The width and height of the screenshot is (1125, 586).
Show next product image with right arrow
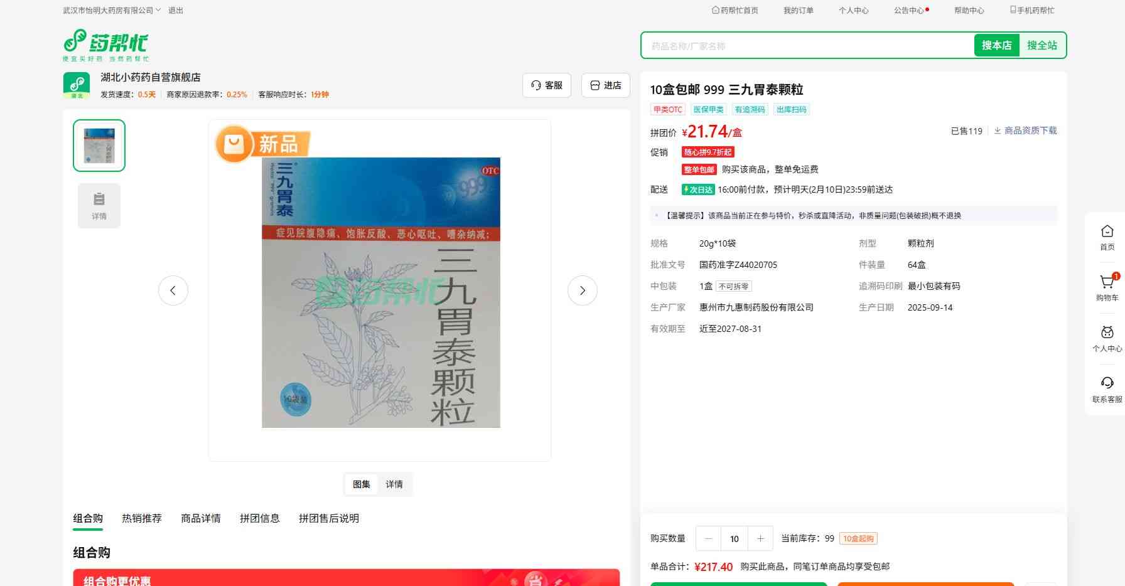(582, 290)
